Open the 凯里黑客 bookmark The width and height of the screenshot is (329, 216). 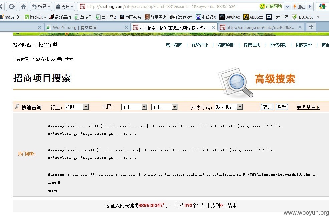tap(155, 17)
